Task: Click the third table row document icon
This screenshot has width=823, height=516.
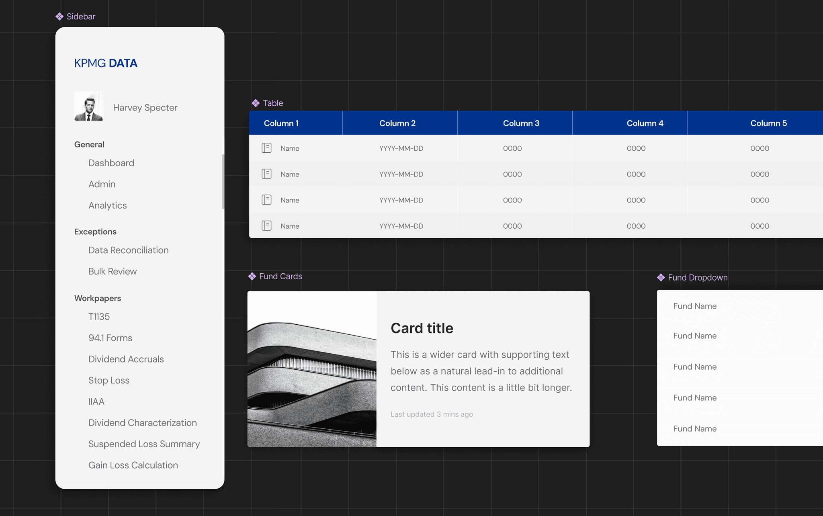Action: point(266,200)
